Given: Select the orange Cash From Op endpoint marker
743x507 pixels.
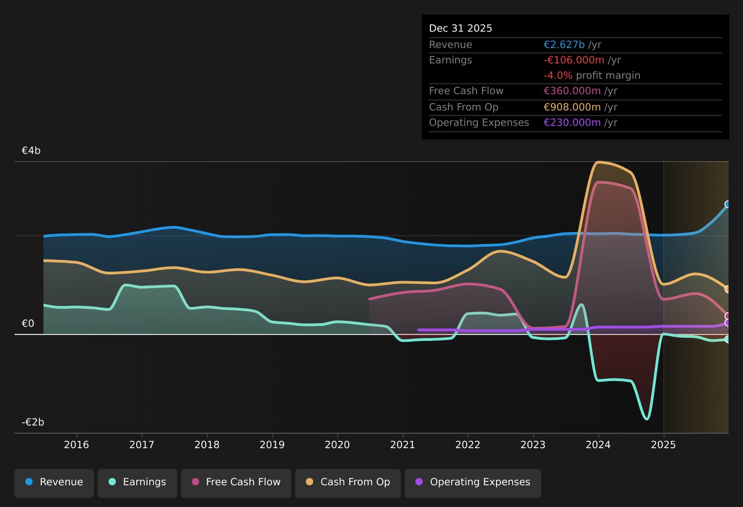Looking at the screenshot, I should [728, 289].
